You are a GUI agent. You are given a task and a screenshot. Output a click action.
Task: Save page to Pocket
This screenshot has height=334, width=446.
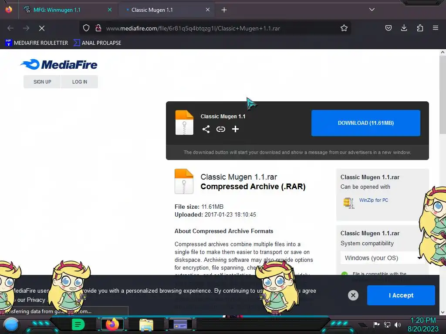pyautogui.click(x=388, y=28)
